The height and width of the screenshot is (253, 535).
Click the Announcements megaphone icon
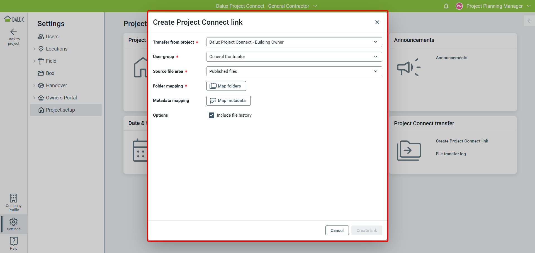408,67
